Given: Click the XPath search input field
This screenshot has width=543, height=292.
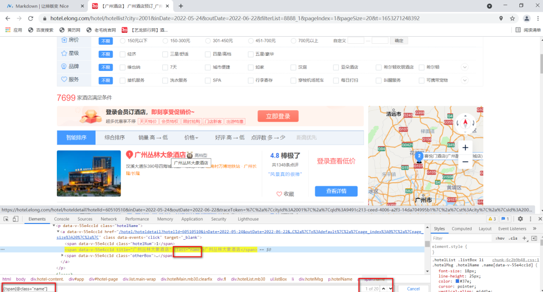Looking at the screenshot, I should [180, 288].
